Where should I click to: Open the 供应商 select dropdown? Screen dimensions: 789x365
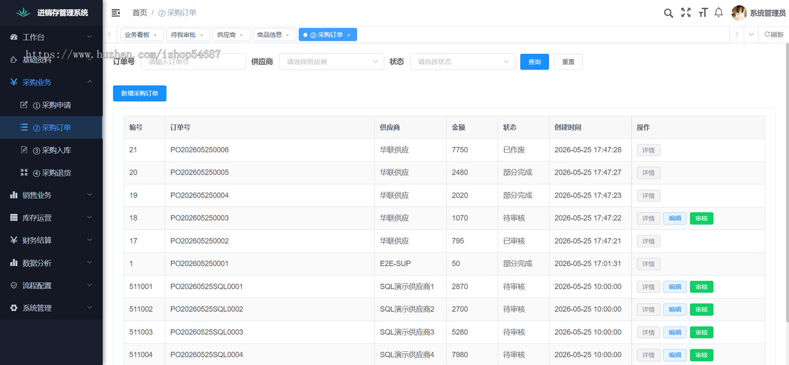click(x=331, y=62)
